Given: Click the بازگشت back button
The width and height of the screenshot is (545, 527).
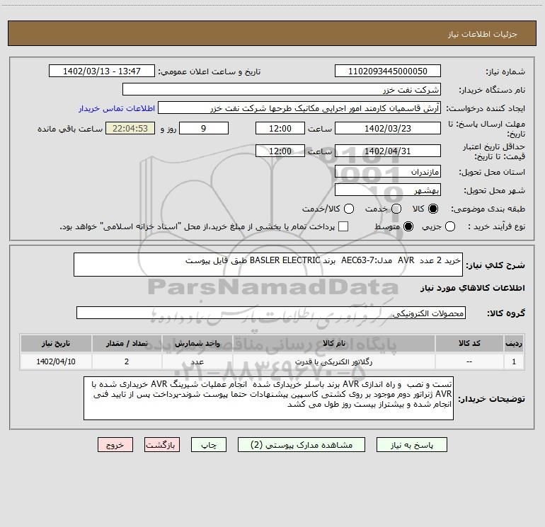Looking at the screenshot, I should [x=162, y=445].
